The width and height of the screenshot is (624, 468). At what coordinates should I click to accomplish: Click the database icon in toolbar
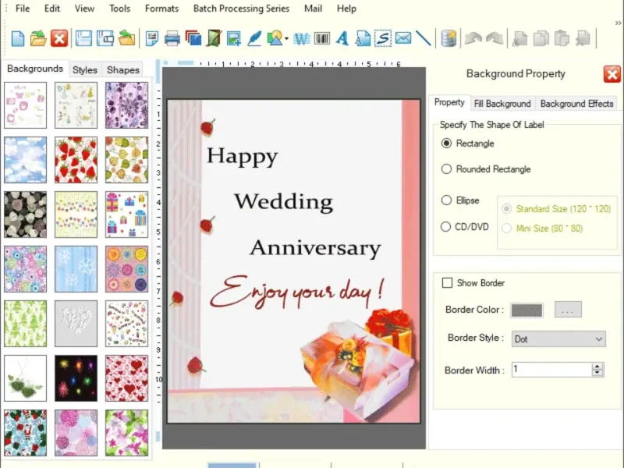click(449, 38)
